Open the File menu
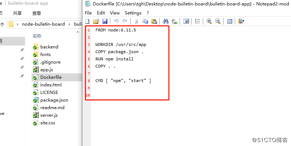Screen dimensions: 291x146 (x=88, y=13)
